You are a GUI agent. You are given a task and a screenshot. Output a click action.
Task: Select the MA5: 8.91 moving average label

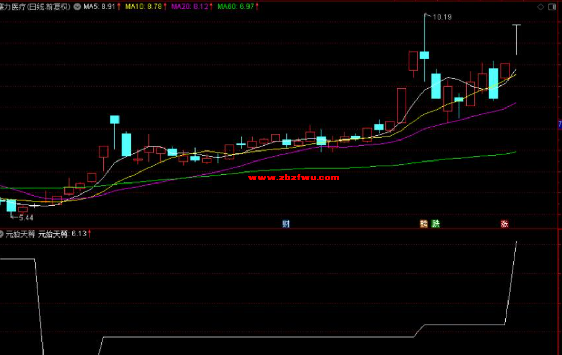pos(100,7)
